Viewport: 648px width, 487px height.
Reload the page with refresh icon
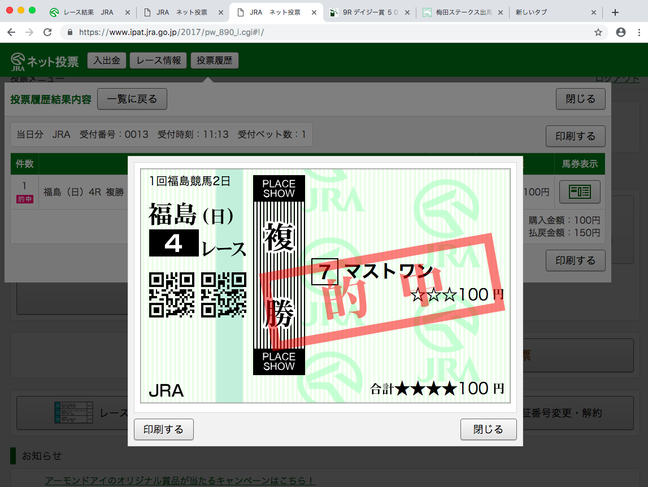click(x=47, y=32)
